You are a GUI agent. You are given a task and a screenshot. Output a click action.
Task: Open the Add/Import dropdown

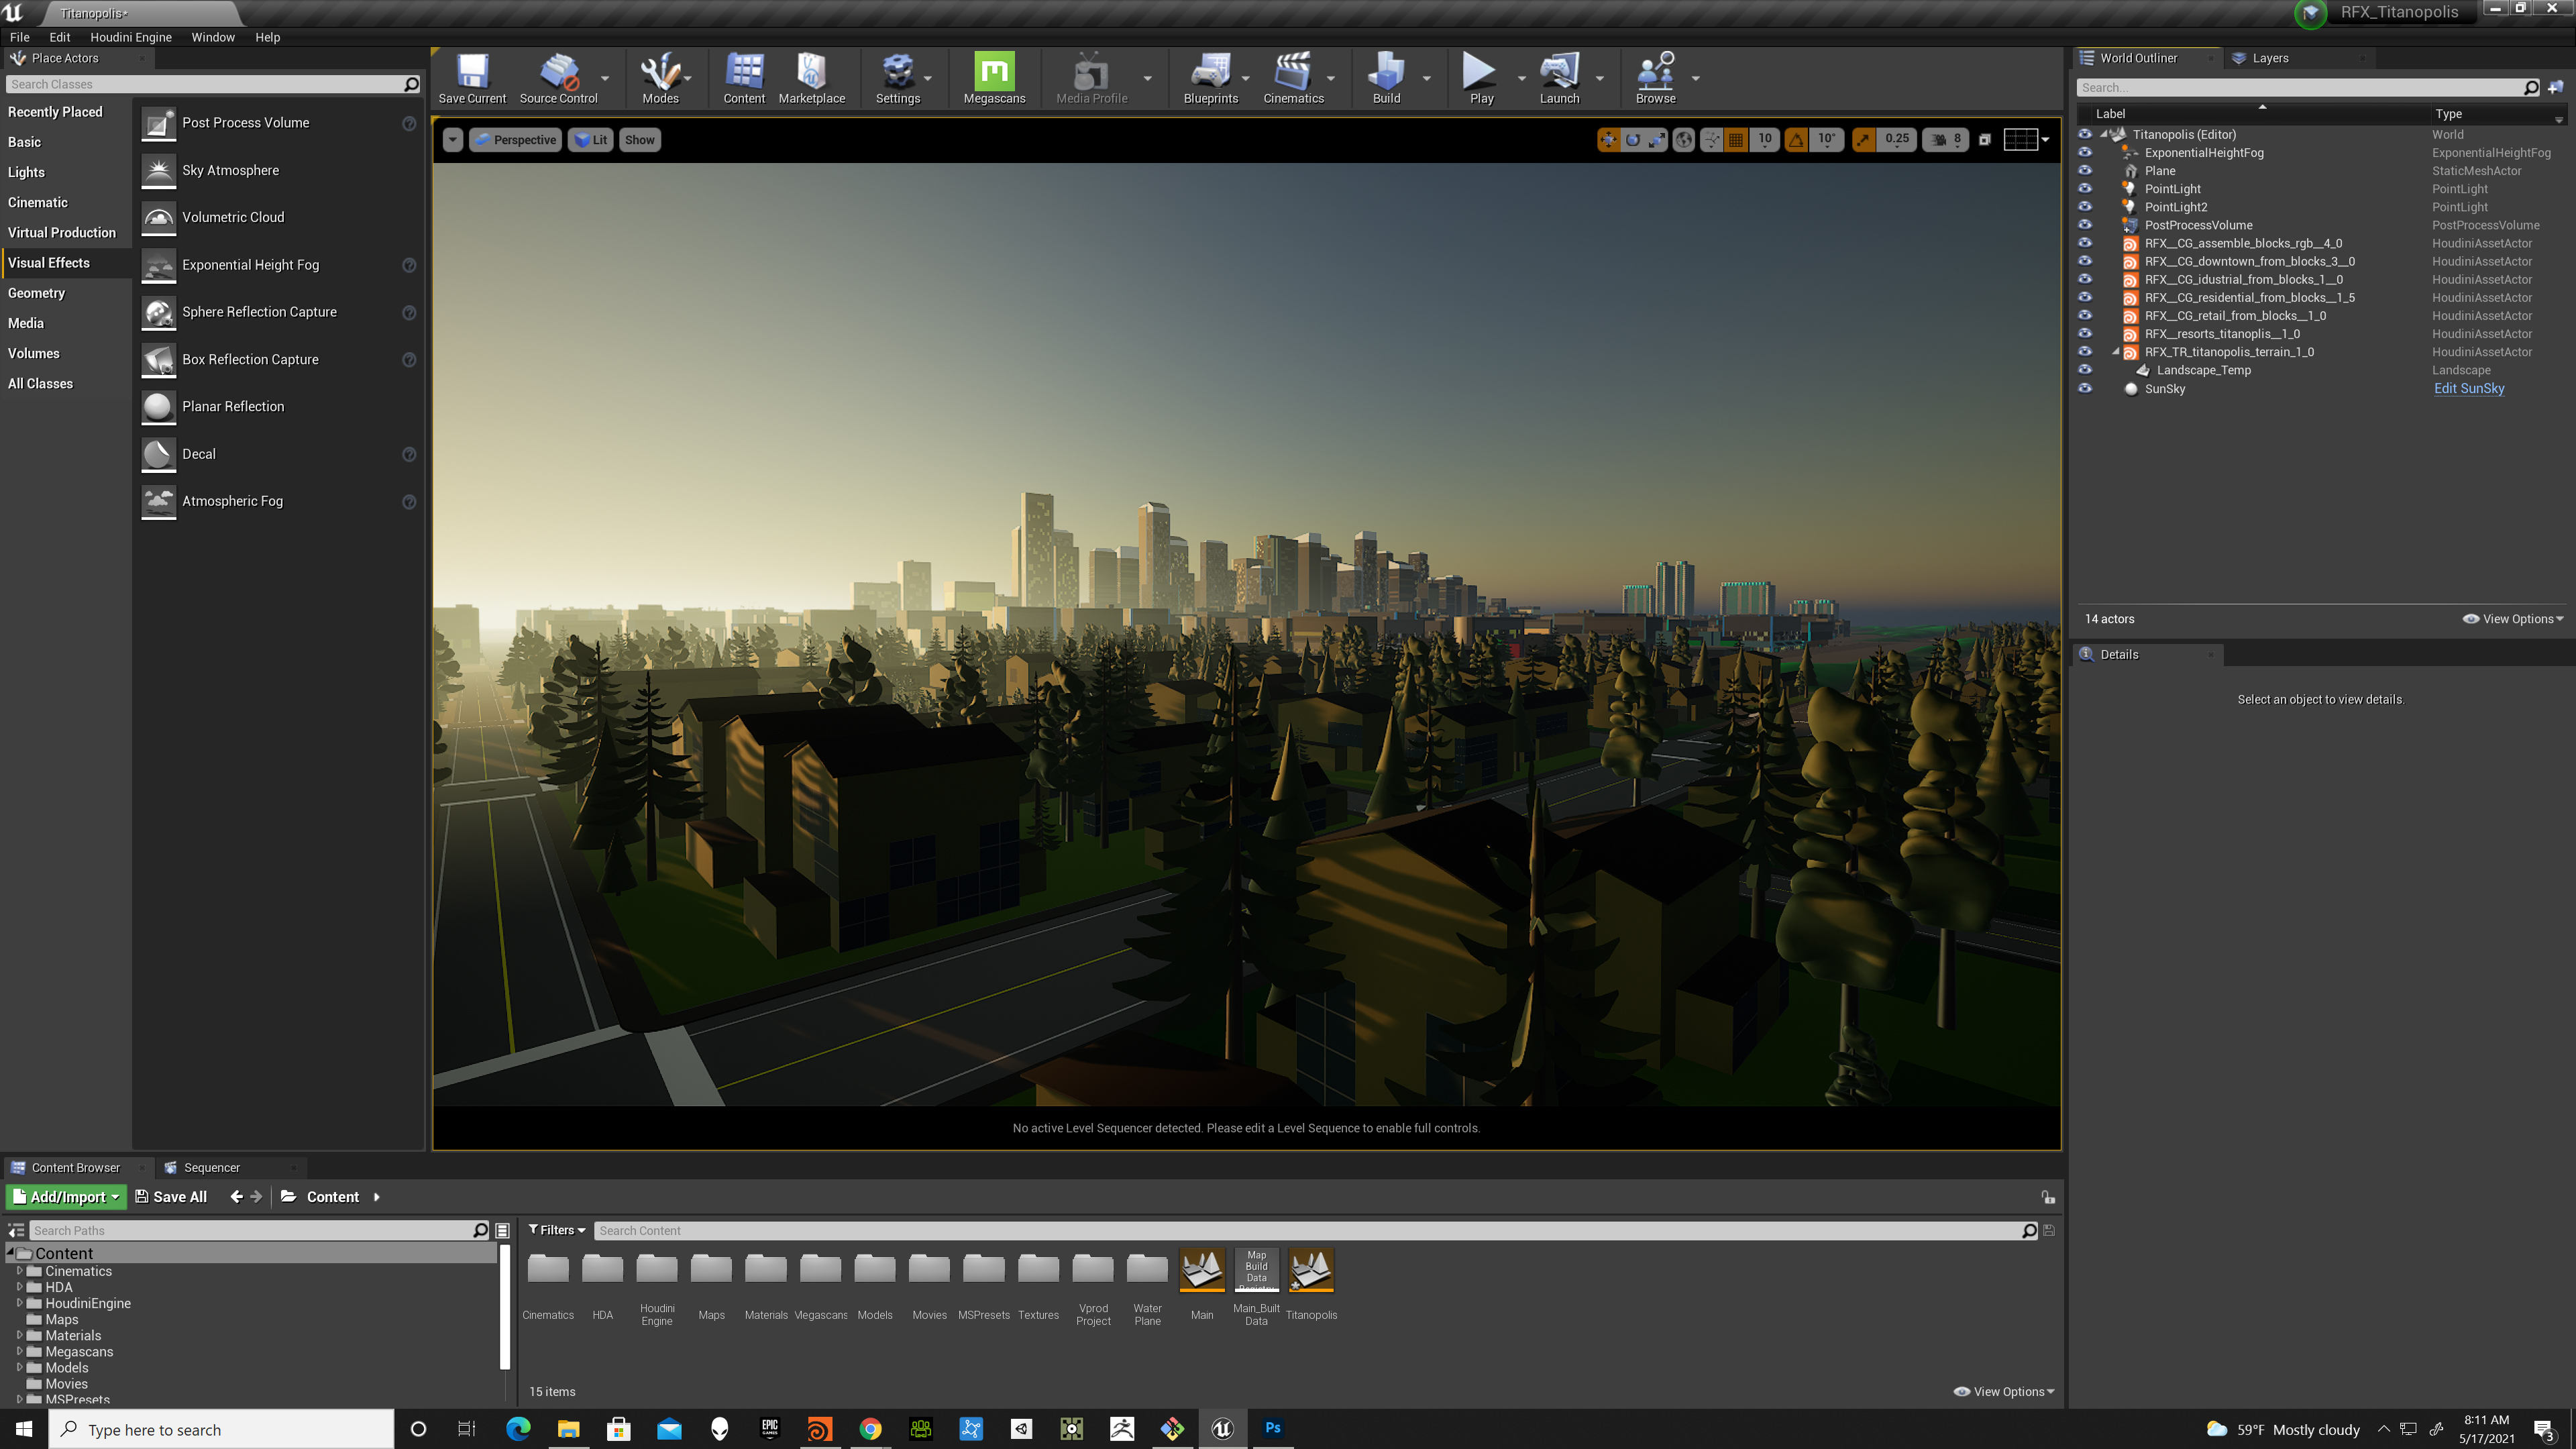67,1197
